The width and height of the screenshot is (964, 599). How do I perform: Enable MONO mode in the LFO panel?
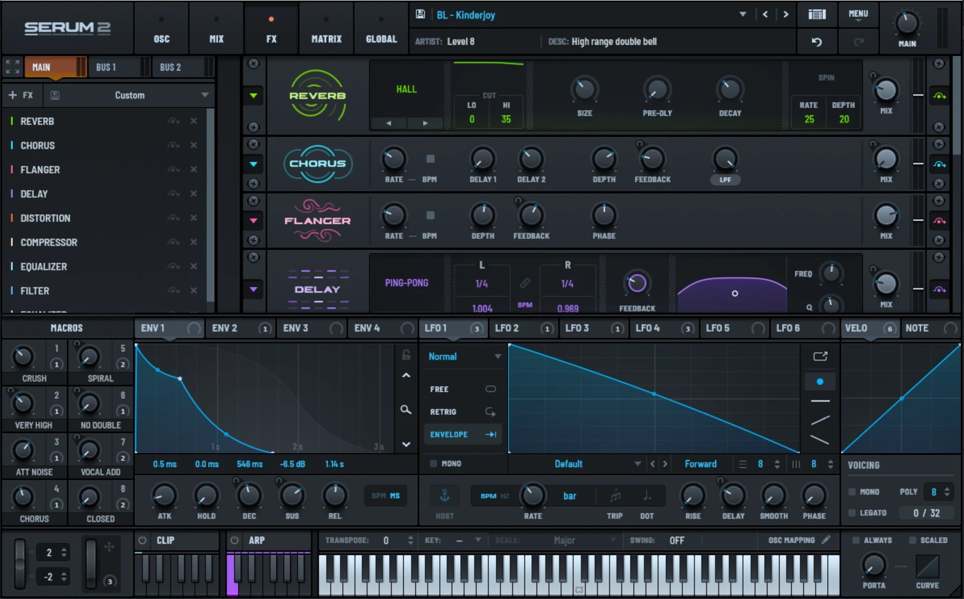[x=433, y=463]
